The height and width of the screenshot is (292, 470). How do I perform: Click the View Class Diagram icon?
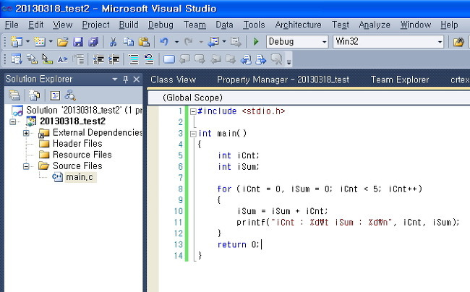[x=70, y=95]
